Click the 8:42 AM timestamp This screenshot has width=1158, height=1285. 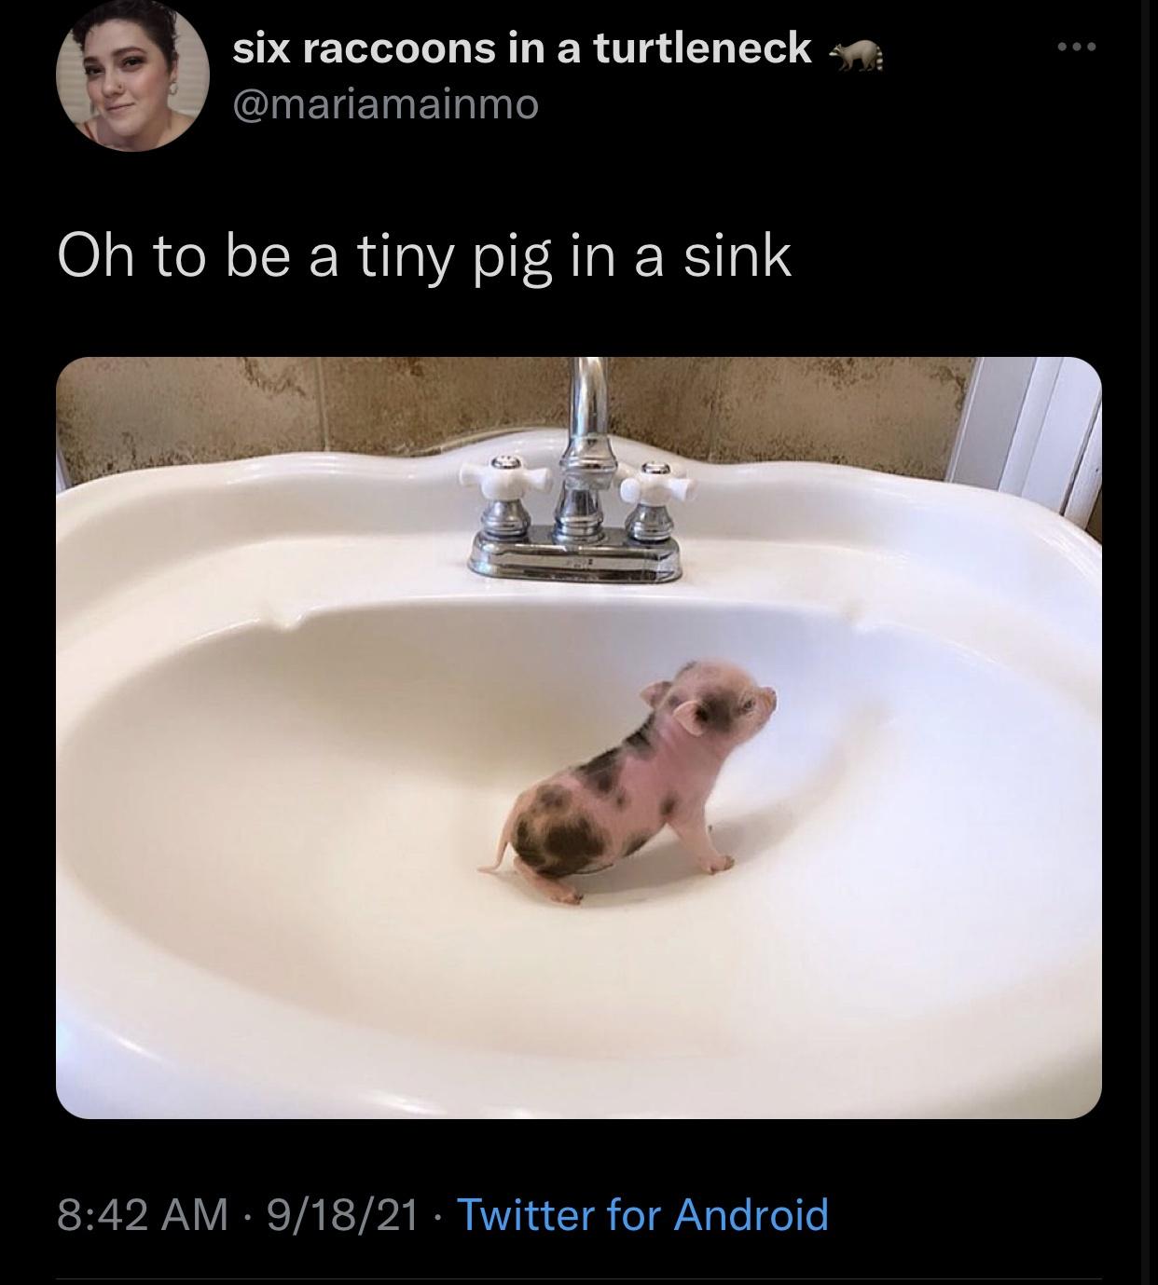(142, 1213)
